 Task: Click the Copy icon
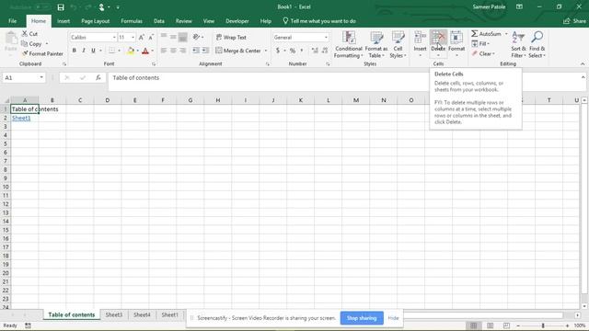pyautogui.click(x=25, y=44)
